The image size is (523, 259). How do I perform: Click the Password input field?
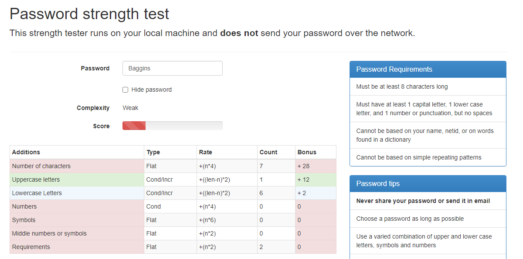coord(173,68)
